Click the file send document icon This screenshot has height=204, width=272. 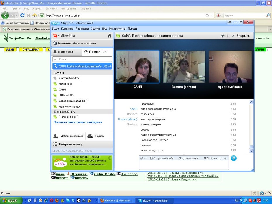click(x=151, y=158)
